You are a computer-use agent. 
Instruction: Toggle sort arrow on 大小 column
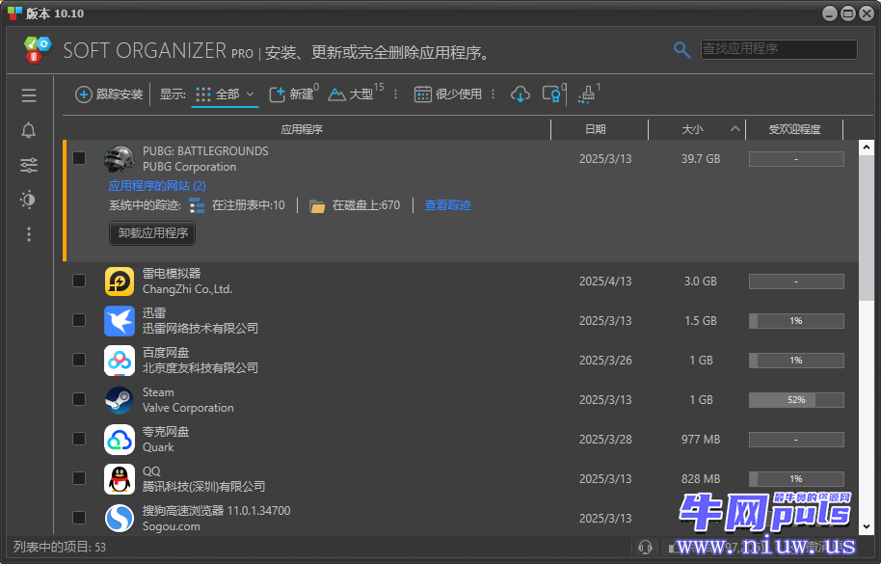[734, 129]
